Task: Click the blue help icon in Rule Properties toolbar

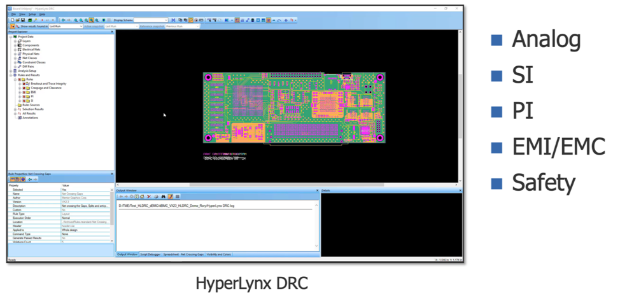Action: [x=23, y=179]
